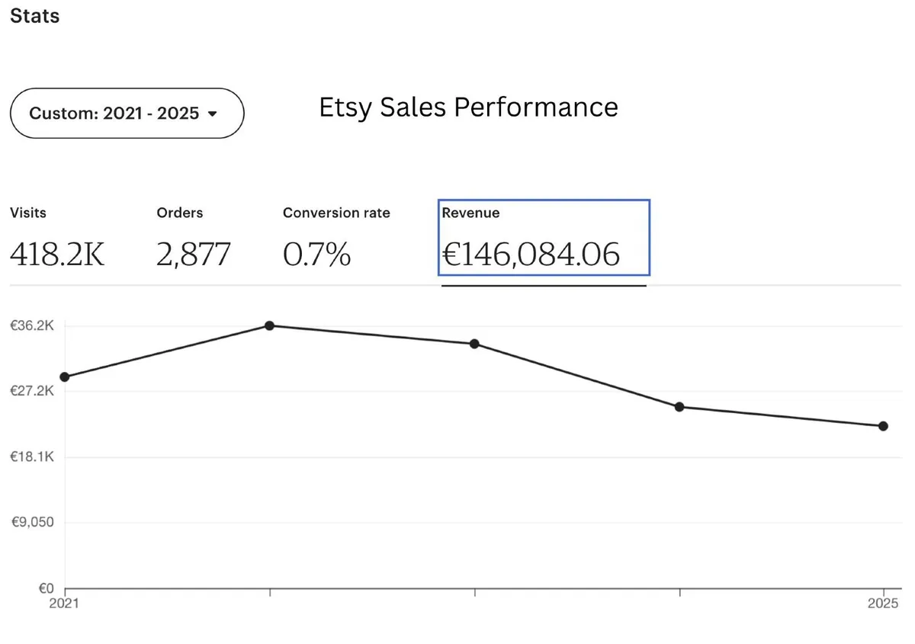Open the Custom: 2021 - 2025 date dropdown
Screen dimensions: 915x644
point(127,114)
